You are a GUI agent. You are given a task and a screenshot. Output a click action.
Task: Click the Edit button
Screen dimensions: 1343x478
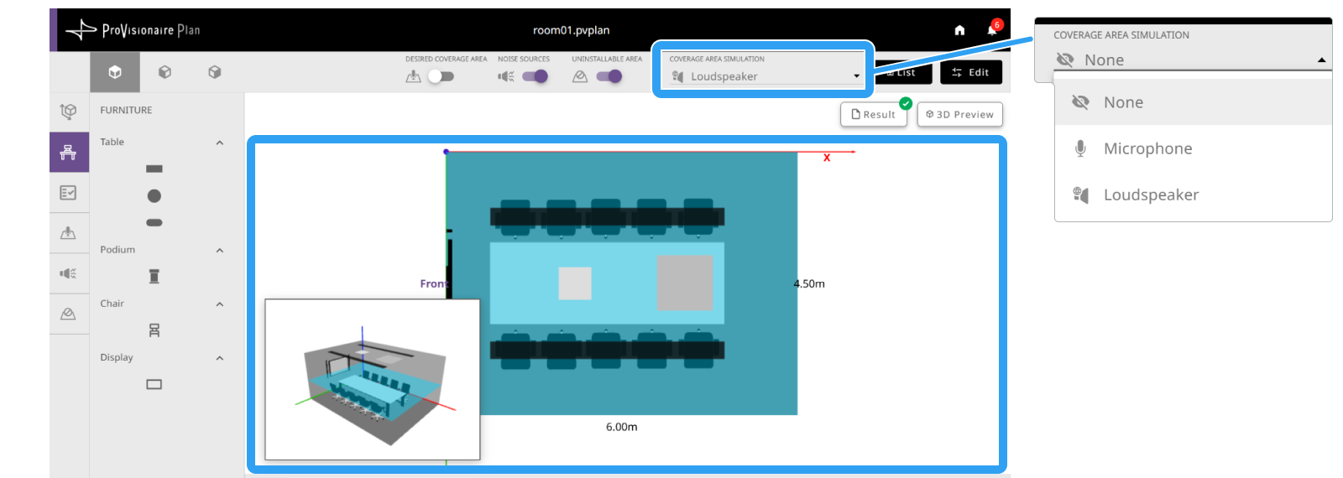click(x=971, y=73)
